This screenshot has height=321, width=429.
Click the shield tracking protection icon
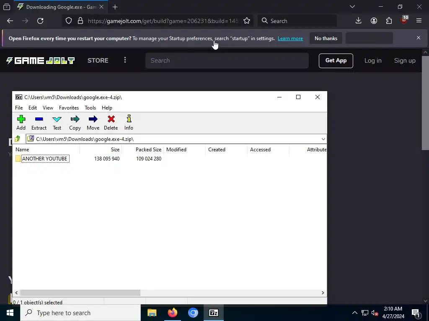(x=69, y=21)
